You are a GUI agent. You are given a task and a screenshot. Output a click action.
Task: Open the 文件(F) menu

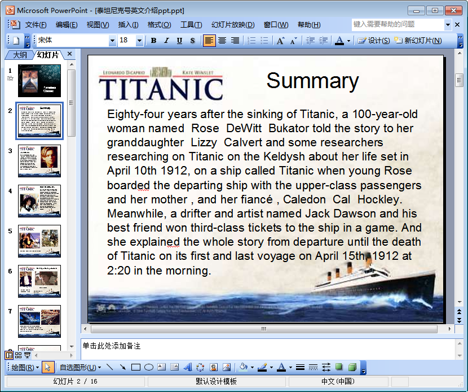tap(36, 25)
